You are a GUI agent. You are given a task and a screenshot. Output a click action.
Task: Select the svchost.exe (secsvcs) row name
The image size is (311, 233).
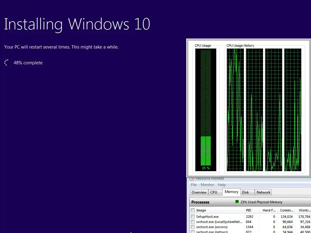(x=212, y=227)
